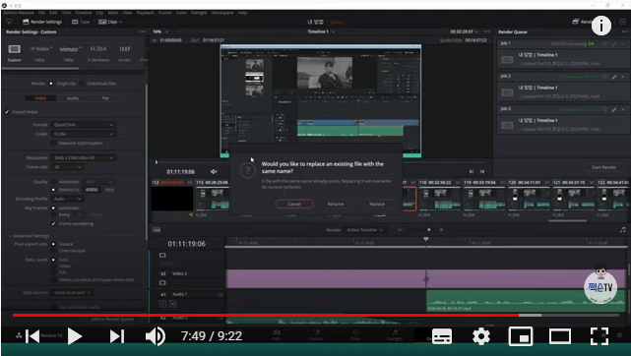Open the File menu
Image resolution: width=631 pixels, height=356 pixels.
(41, 13)
